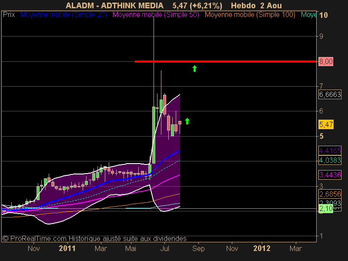348x261 pixels.
Task: Click the 4,4165 value label
Action: (330, 151)
